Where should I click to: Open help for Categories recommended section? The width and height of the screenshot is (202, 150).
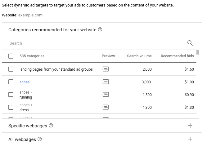pos(100,30)
